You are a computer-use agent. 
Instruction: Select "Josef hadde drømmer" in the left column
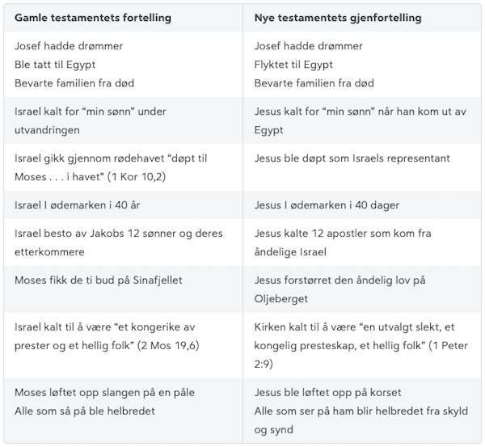69,46
